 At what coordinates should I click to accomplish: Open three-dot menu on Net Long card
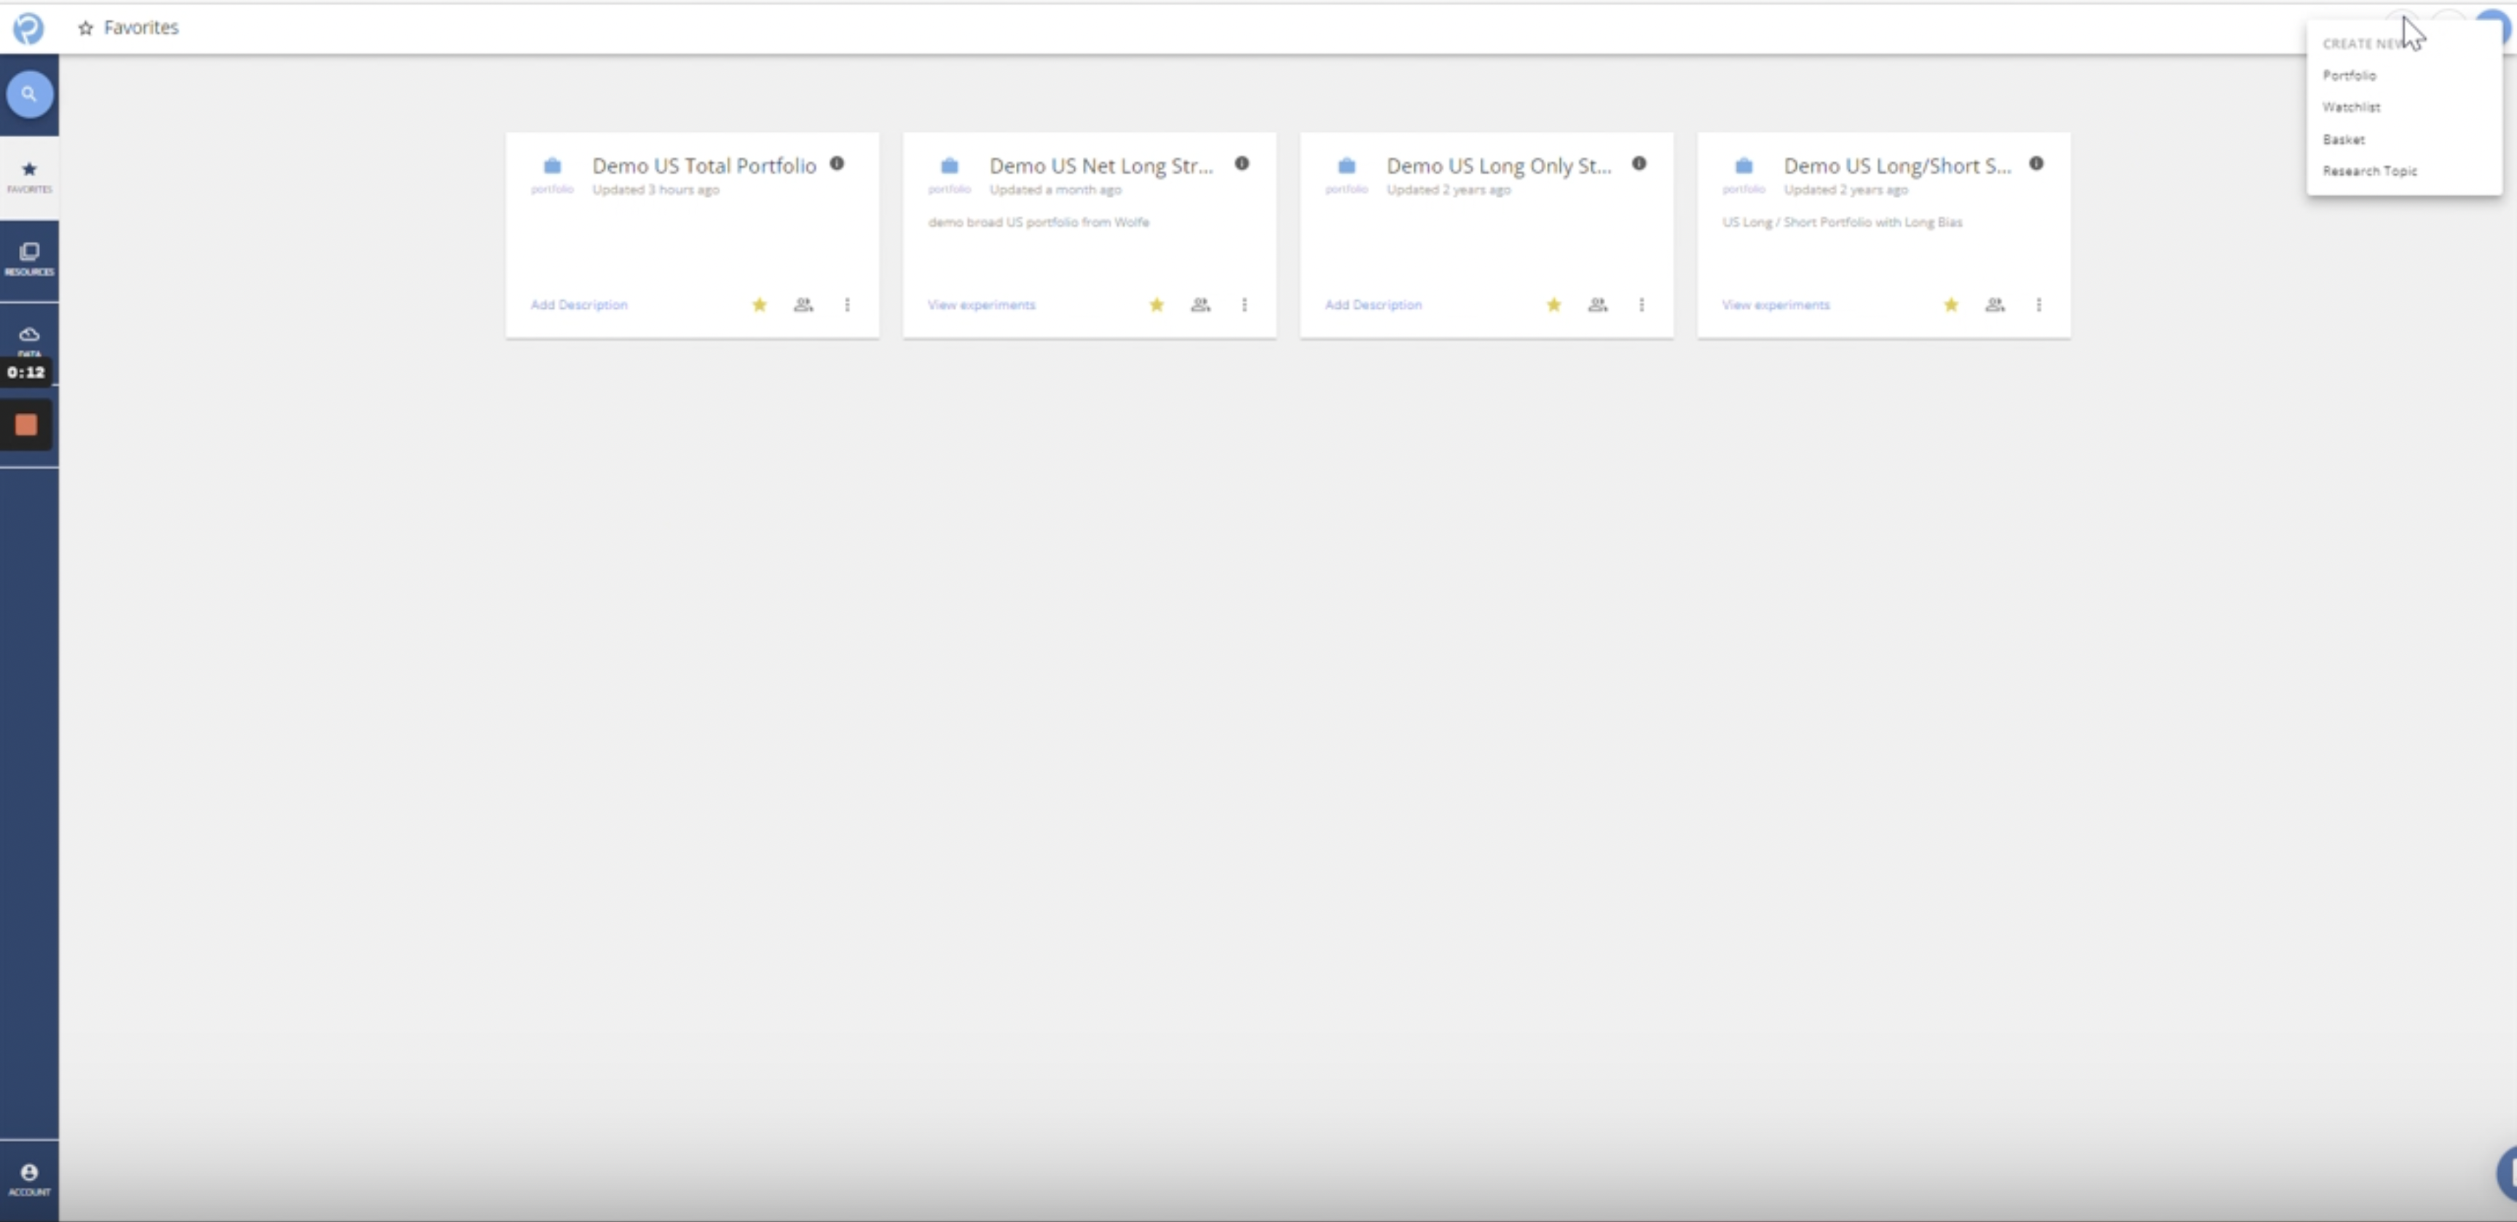coord(1244,304)
